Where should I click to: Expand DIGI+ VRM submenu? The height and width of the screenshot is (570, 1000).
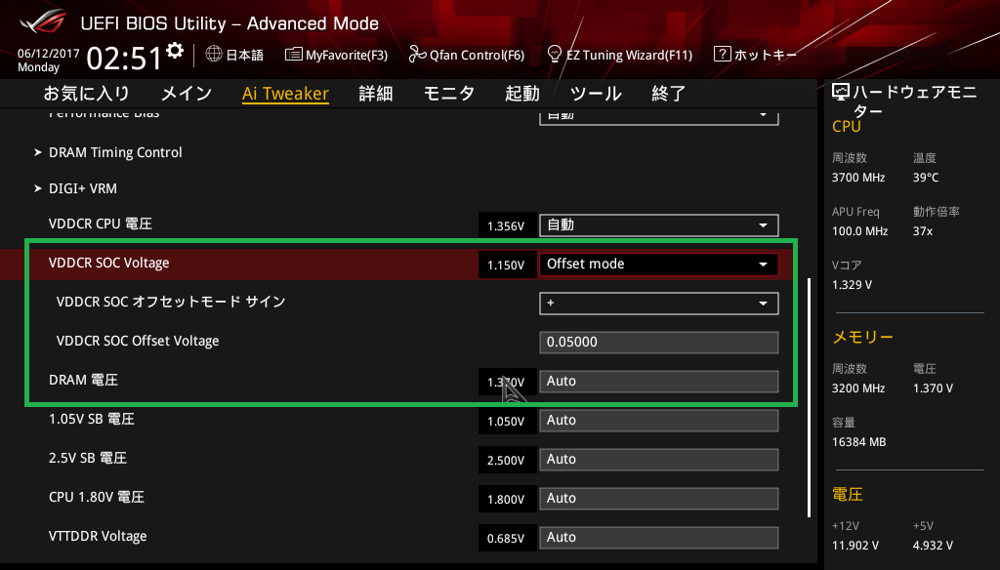pos(83,188)
